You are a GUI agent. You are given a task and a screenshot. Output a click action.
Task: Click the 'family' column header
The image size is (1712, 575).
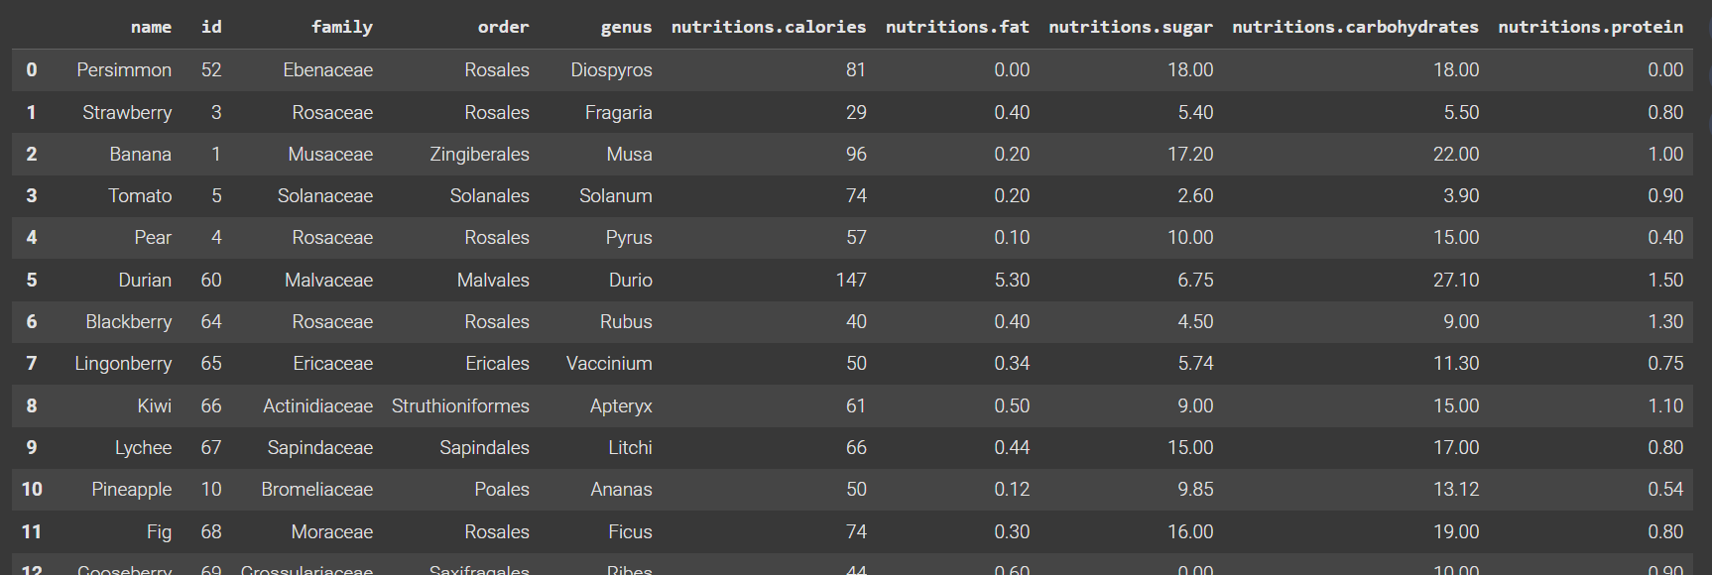(341, 27)
